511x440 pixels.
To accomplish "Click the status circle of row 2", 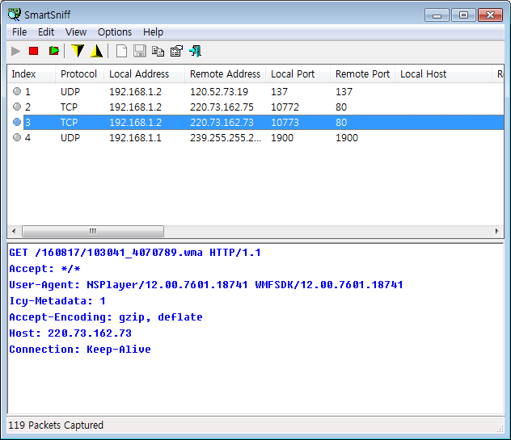I will pos(17,107).
